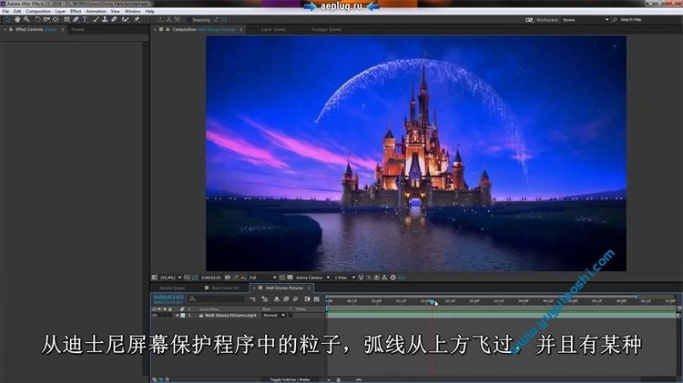Open the Effect Controls panel menu
This screenshot has width=683, height=383.
(63, 30)
